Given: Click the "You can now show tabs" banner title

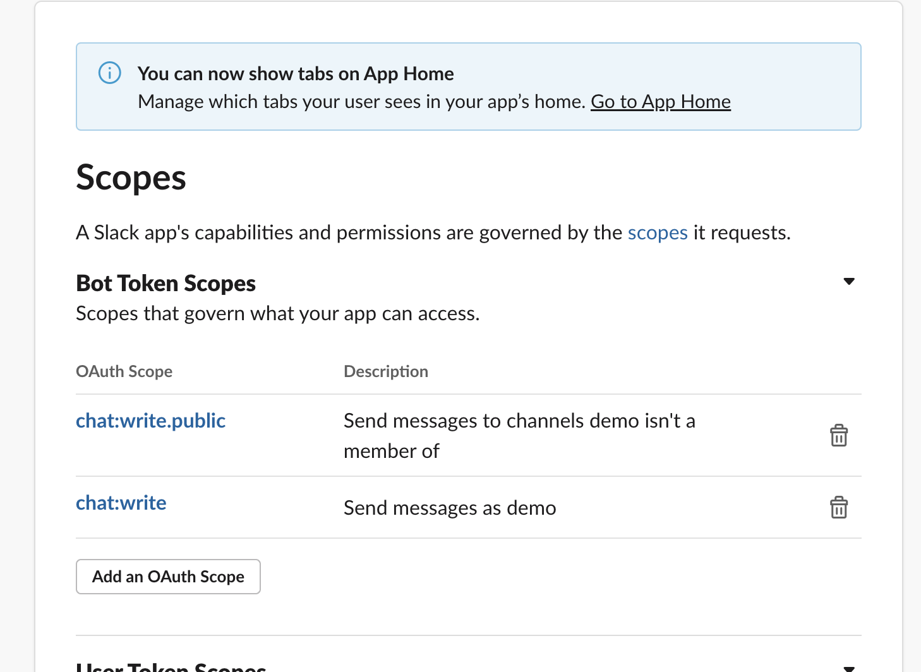Looking at the screenshot, I should (x=296, y=74).
